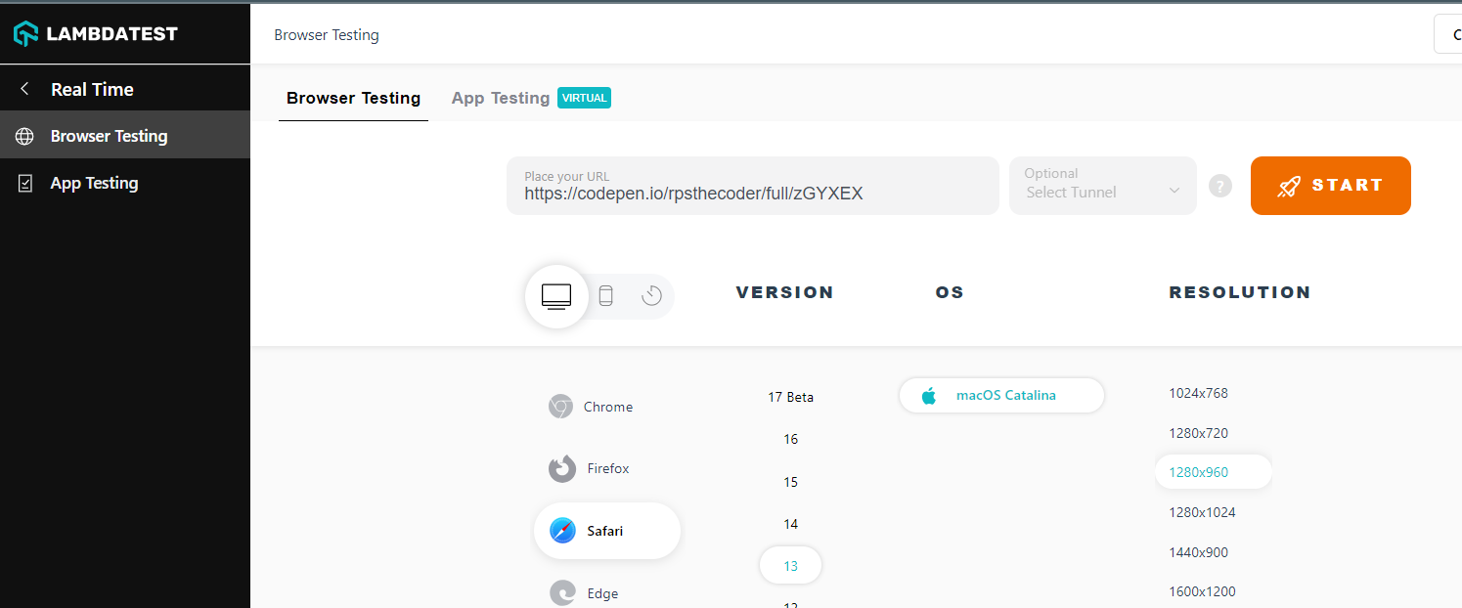This screenshot has width=1462, height=608.
Task: Switch to the App Testing tab
Action: [501, 98]
